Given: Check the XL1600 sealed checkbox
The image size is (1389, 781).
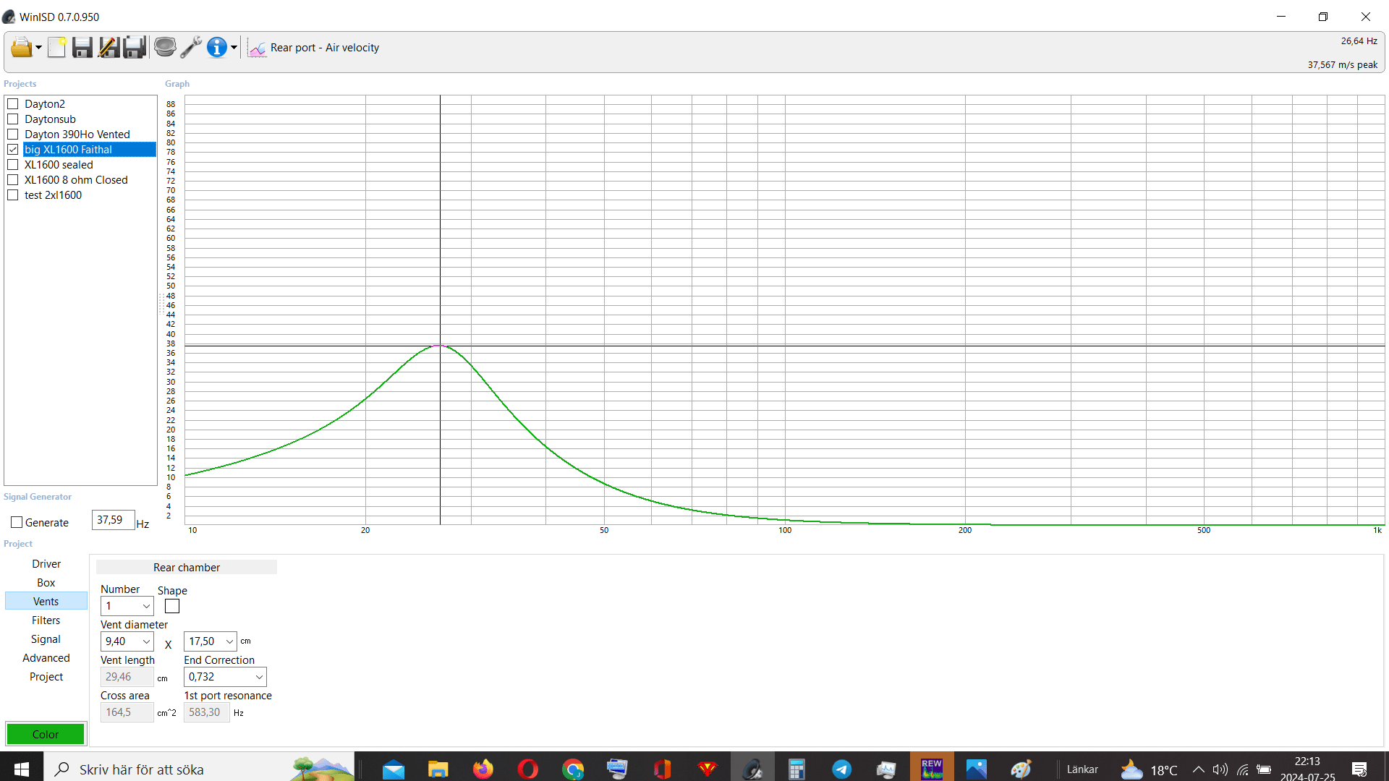Looking at the screenshot, I should click(x=13, y=165).
